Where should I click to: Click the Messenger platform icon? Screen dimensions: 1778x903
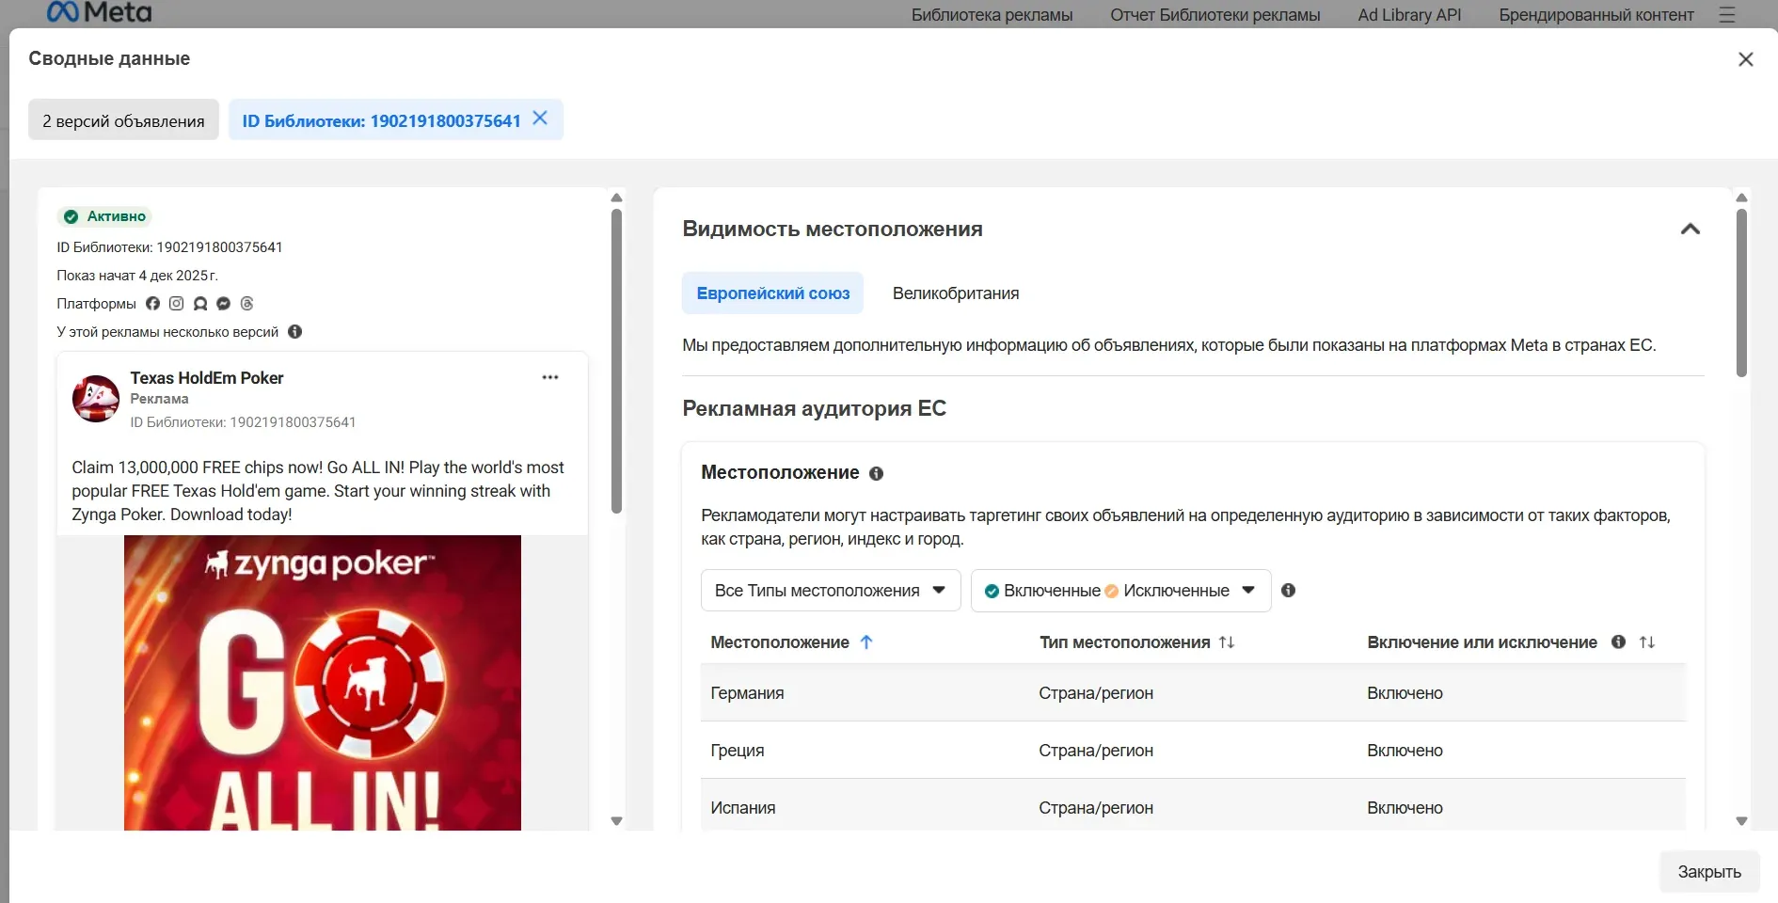coord(222,303)
